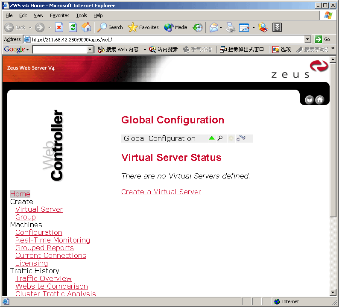339x307 pixels.
Task: Follow the Create a Virtual Server link
Action: point(161,192)
